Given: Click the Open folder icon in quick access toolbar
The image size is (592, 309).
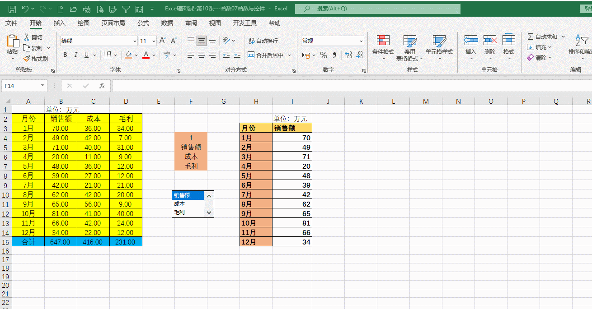Looking at the screenshot, I should tap(74, 9).
